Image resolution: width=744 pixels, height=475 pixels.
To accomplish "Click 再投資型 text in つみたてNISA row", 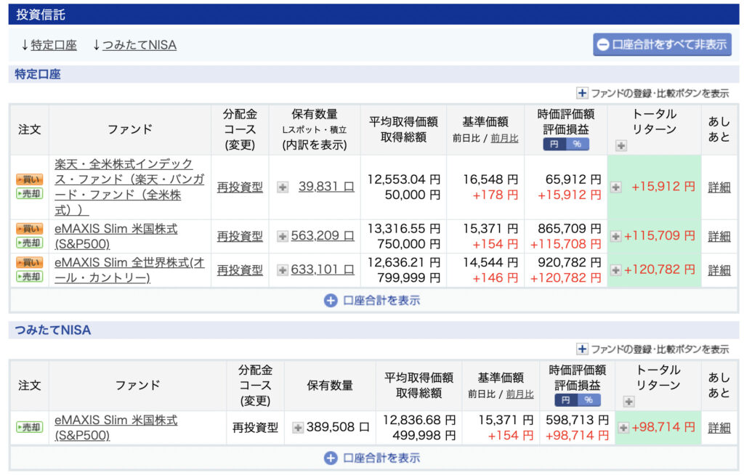I will [x=255, y=428].
